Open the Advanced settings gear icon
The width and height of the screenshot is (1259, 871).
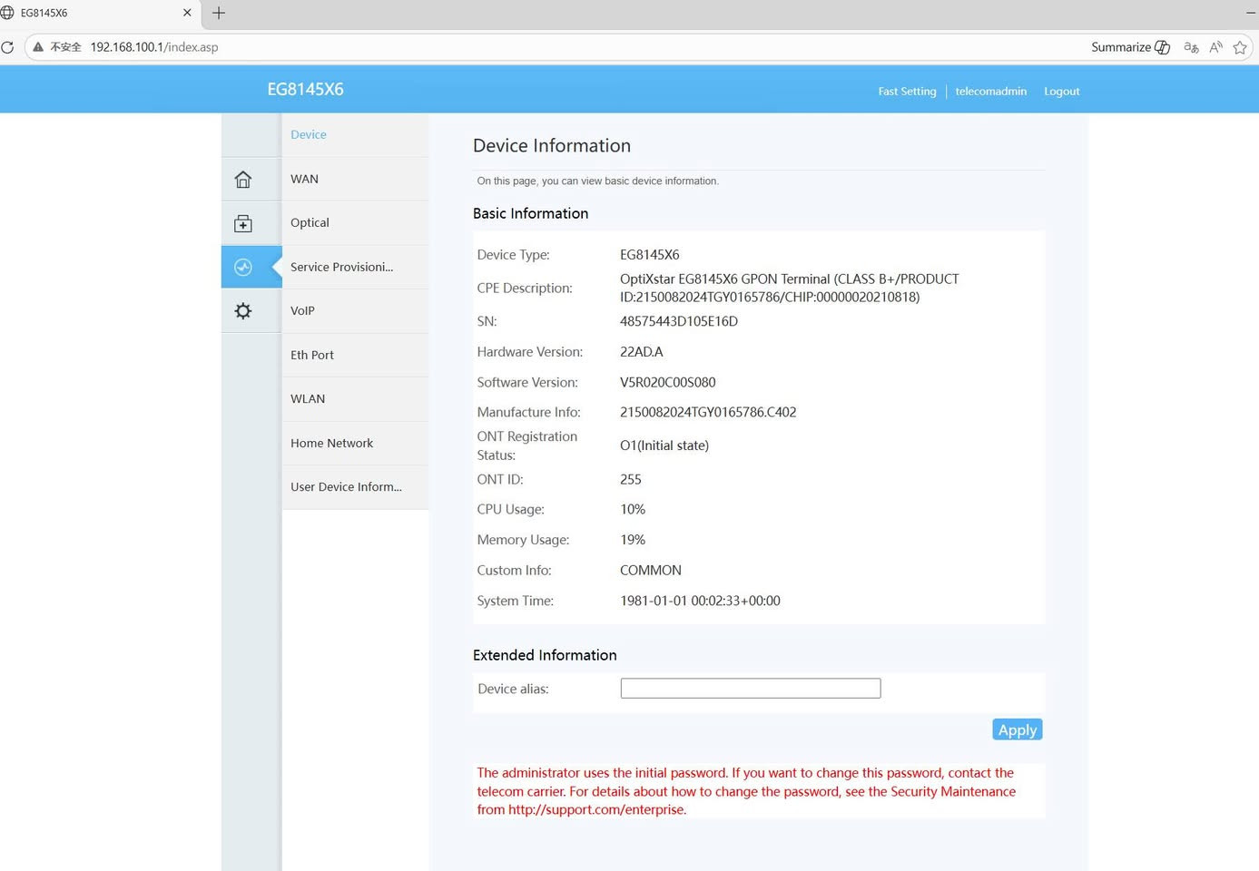[x=242, y=311]
